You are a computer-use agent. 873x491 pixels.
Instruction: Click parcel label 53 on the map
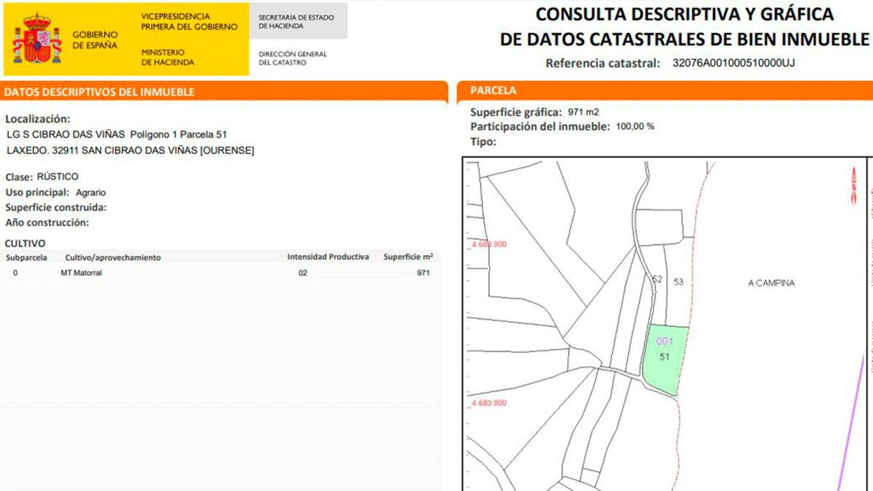tap(679, 282)
